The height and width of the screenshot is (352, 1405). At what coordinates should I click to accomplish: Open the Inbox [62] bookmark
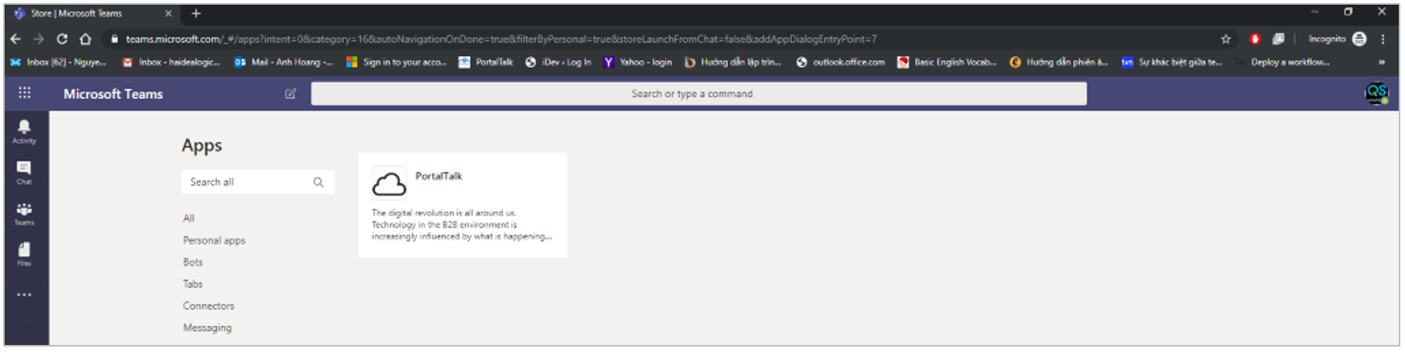point(58,62)
